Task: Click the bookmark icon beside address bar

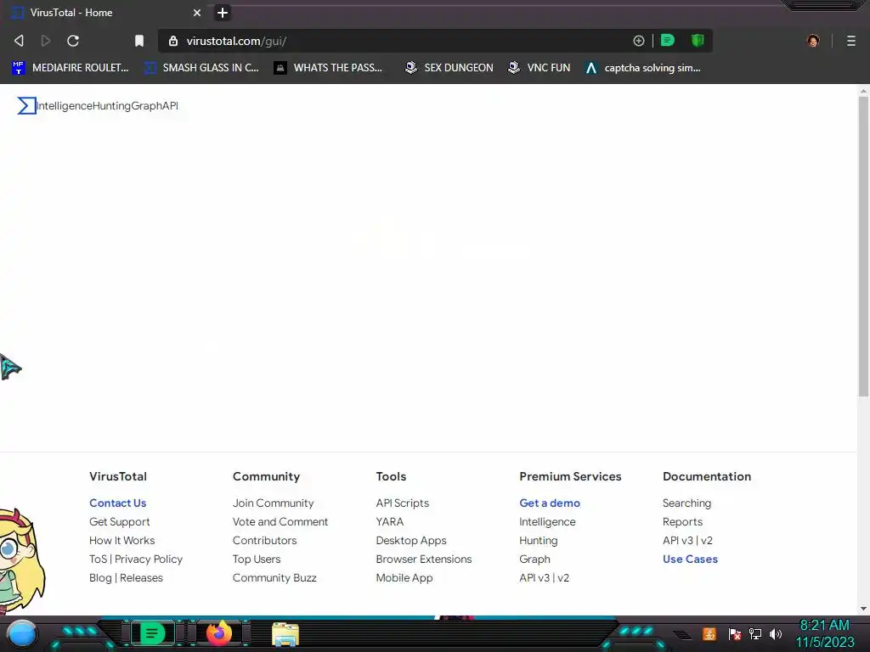Action: tap(139, 41)
